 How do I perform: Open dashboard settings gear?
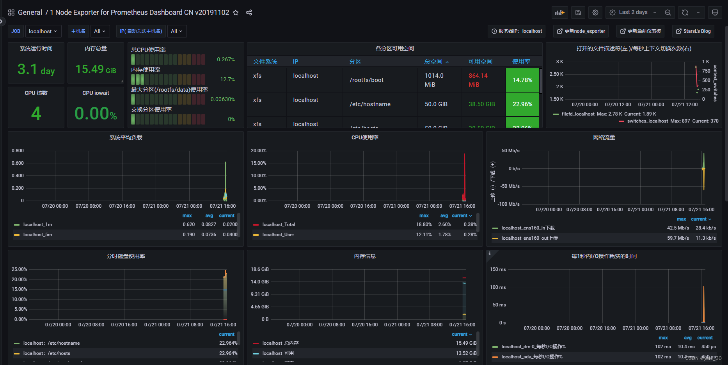click(x=595, y=12)
